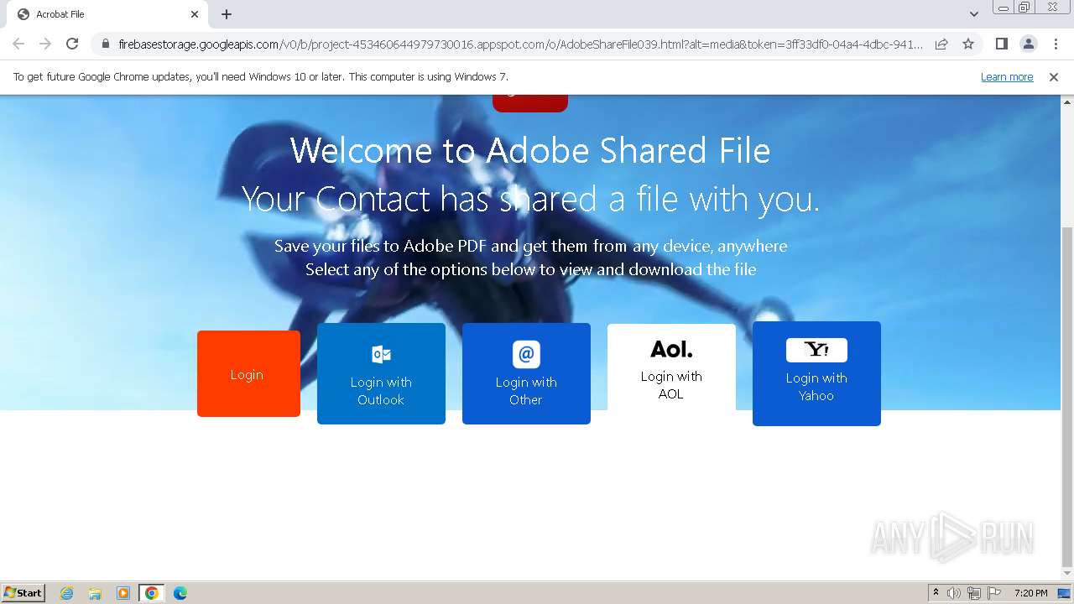Launch Microsoft Edge from taskbar
The image size is (1074, 604).
(180, 593)
